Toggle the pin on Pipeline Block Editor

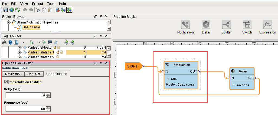(101, 63)
